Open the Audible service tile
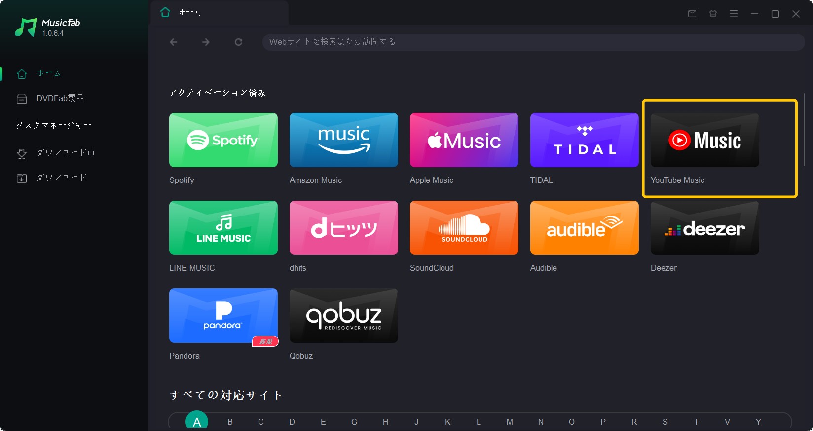Image resolution: width=813 pixels, height=431 pixels. point(584,228)
